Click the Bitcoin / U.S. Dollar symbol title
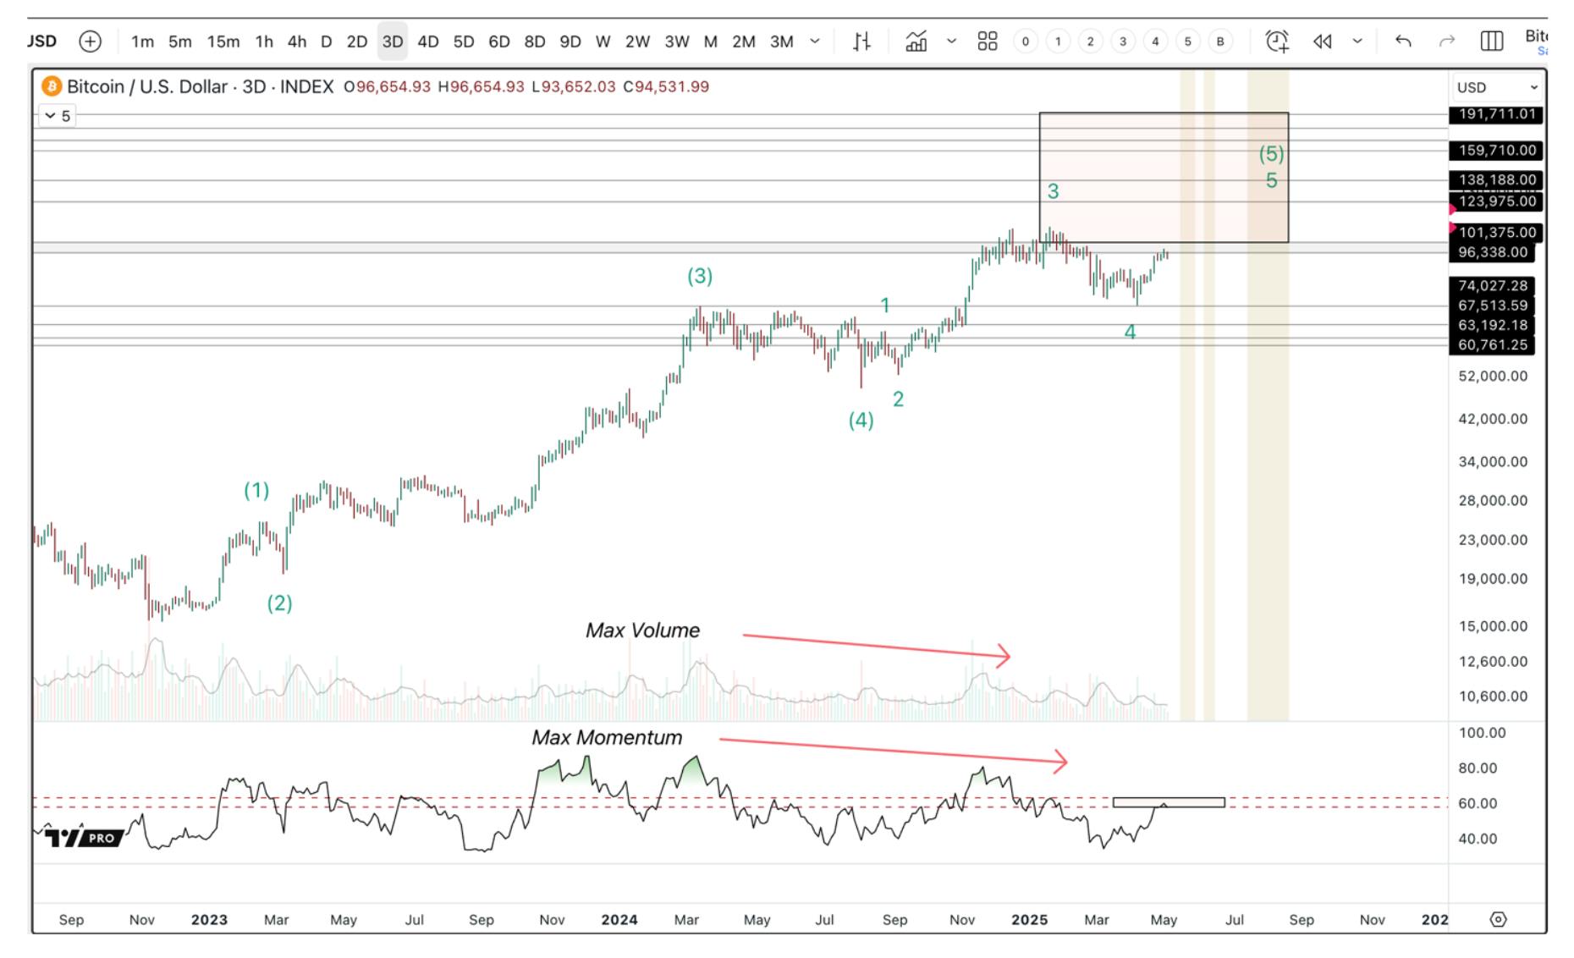 tap(147, 86)
